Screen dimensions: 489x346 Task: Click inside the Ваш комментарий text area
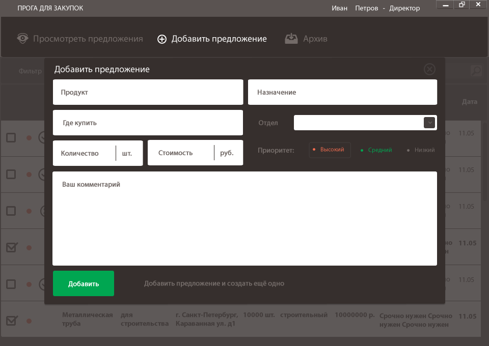tap(244, 219)
